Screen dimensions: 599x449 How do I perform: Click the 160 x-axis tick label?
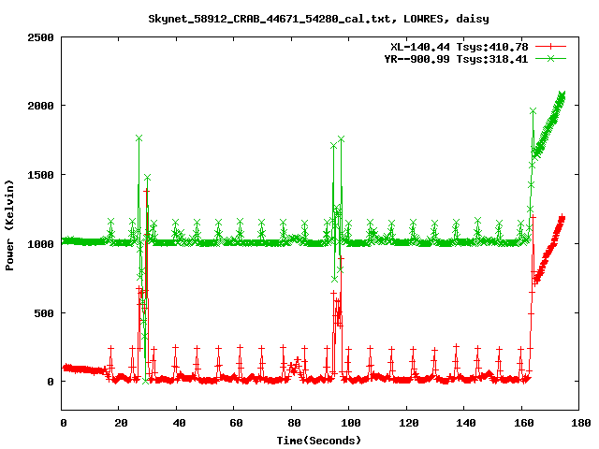(x=524, y=423)
